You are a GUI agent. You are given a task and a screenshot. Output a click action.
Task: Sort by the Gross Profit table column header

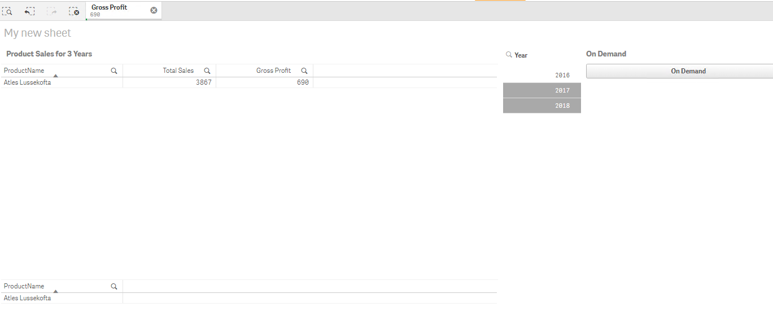(x=273, y=71)
